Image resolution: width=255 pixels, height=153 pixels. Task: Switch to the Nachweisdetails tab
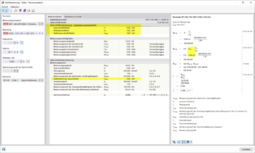pyautogui.click(x=55, y=16)
